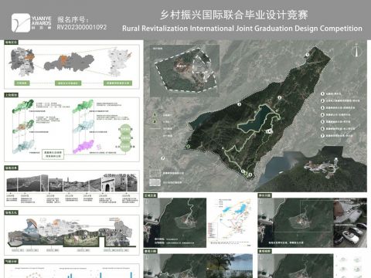Image resolution: width=371 pixels, height=278 pixels.
Task: Click the purple layered map diagram
Action: [83, 147]
